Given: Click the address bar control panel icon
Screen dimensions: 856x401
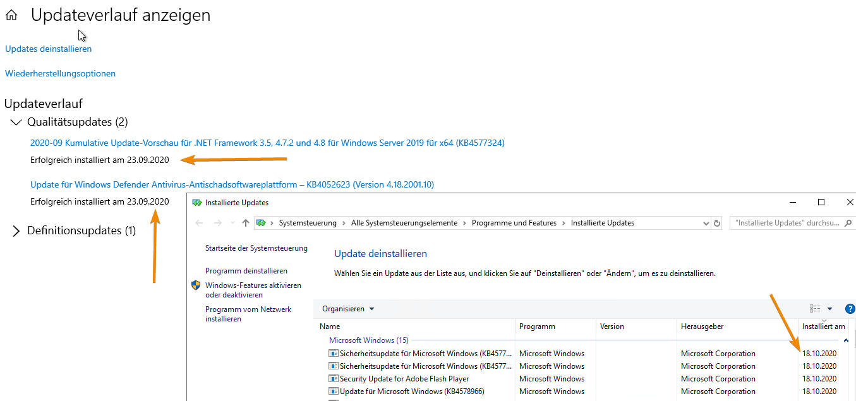Looking at the screenshot, I should 261,223.
